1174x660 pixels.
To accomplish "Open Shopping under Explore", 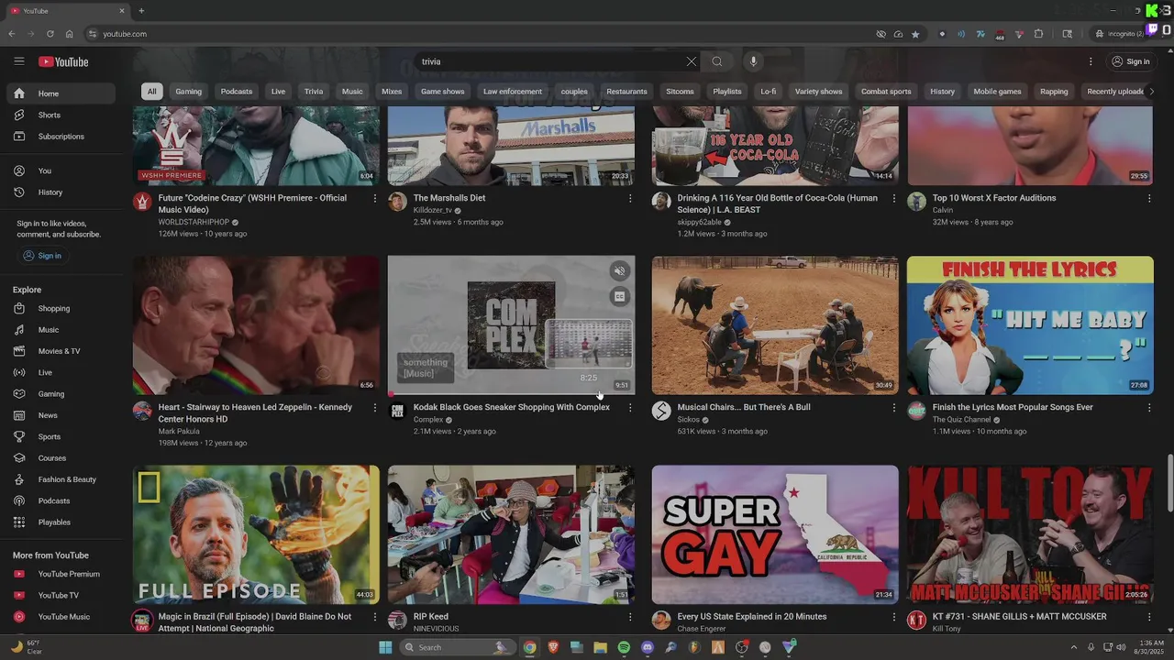I will click(x=61, y=308).
